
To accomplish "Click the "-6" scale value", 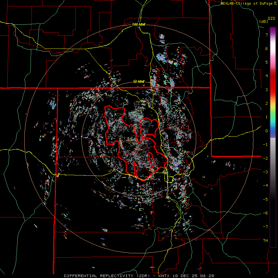I will click(265, 213).
